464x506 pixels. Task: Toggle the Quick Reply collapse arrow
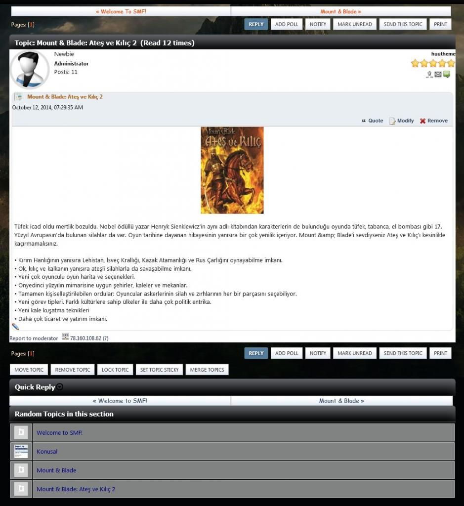[60, 386]
